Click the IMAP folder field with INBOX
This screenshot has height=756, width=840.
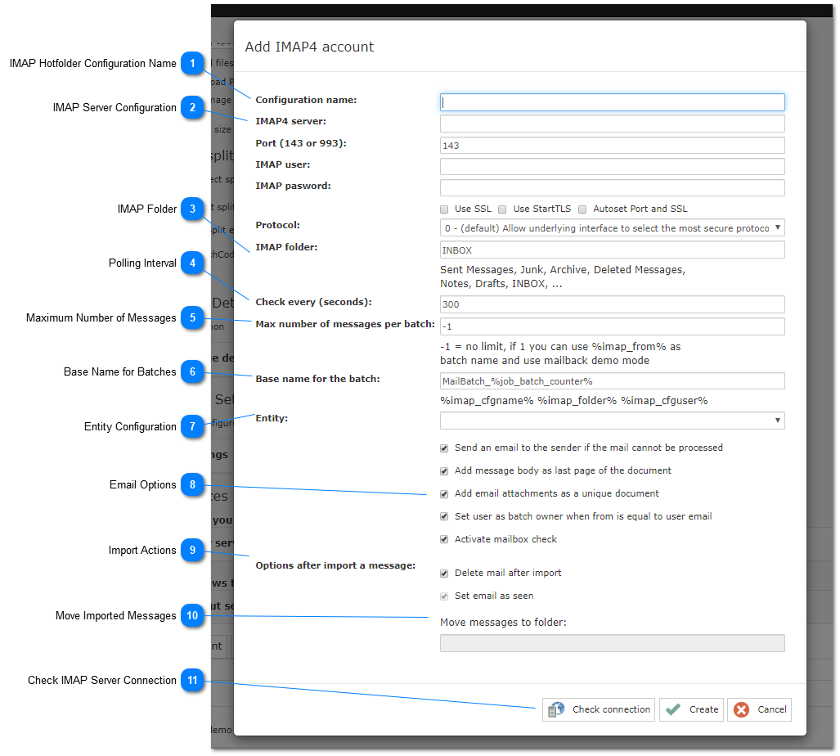613,250
